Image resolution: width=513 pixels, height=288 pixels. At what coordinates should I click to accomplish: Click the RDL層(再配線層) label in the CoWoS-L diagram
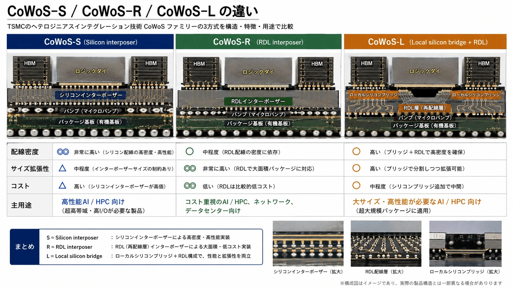pyautogui.click(x=425, y=108)
